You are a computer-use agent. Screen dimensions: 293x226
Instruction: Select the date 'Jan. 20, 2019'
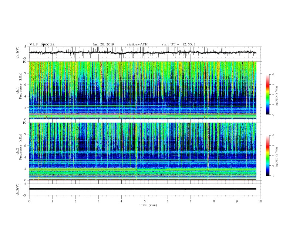pyautogui.click(x=103, y=44)
